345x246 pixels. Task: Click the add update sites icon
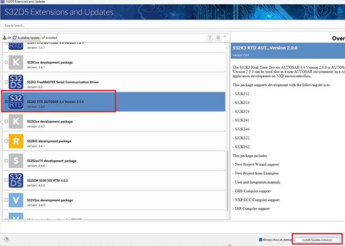coord(218,38)
